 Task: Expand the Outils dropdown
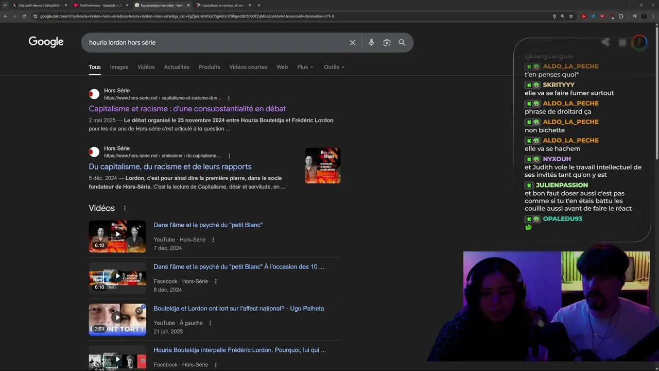pyautogui.click(x=334, y=67)
